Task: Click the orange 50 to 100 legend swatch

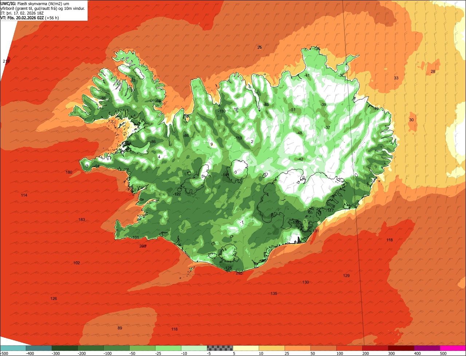Action: click(x=323, y=348)
